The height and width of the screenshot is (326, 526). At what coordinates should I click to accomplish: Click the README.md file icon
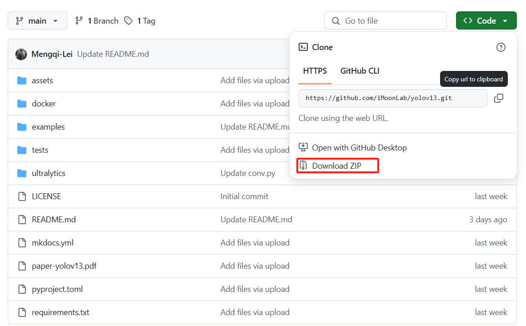(22, 219)
